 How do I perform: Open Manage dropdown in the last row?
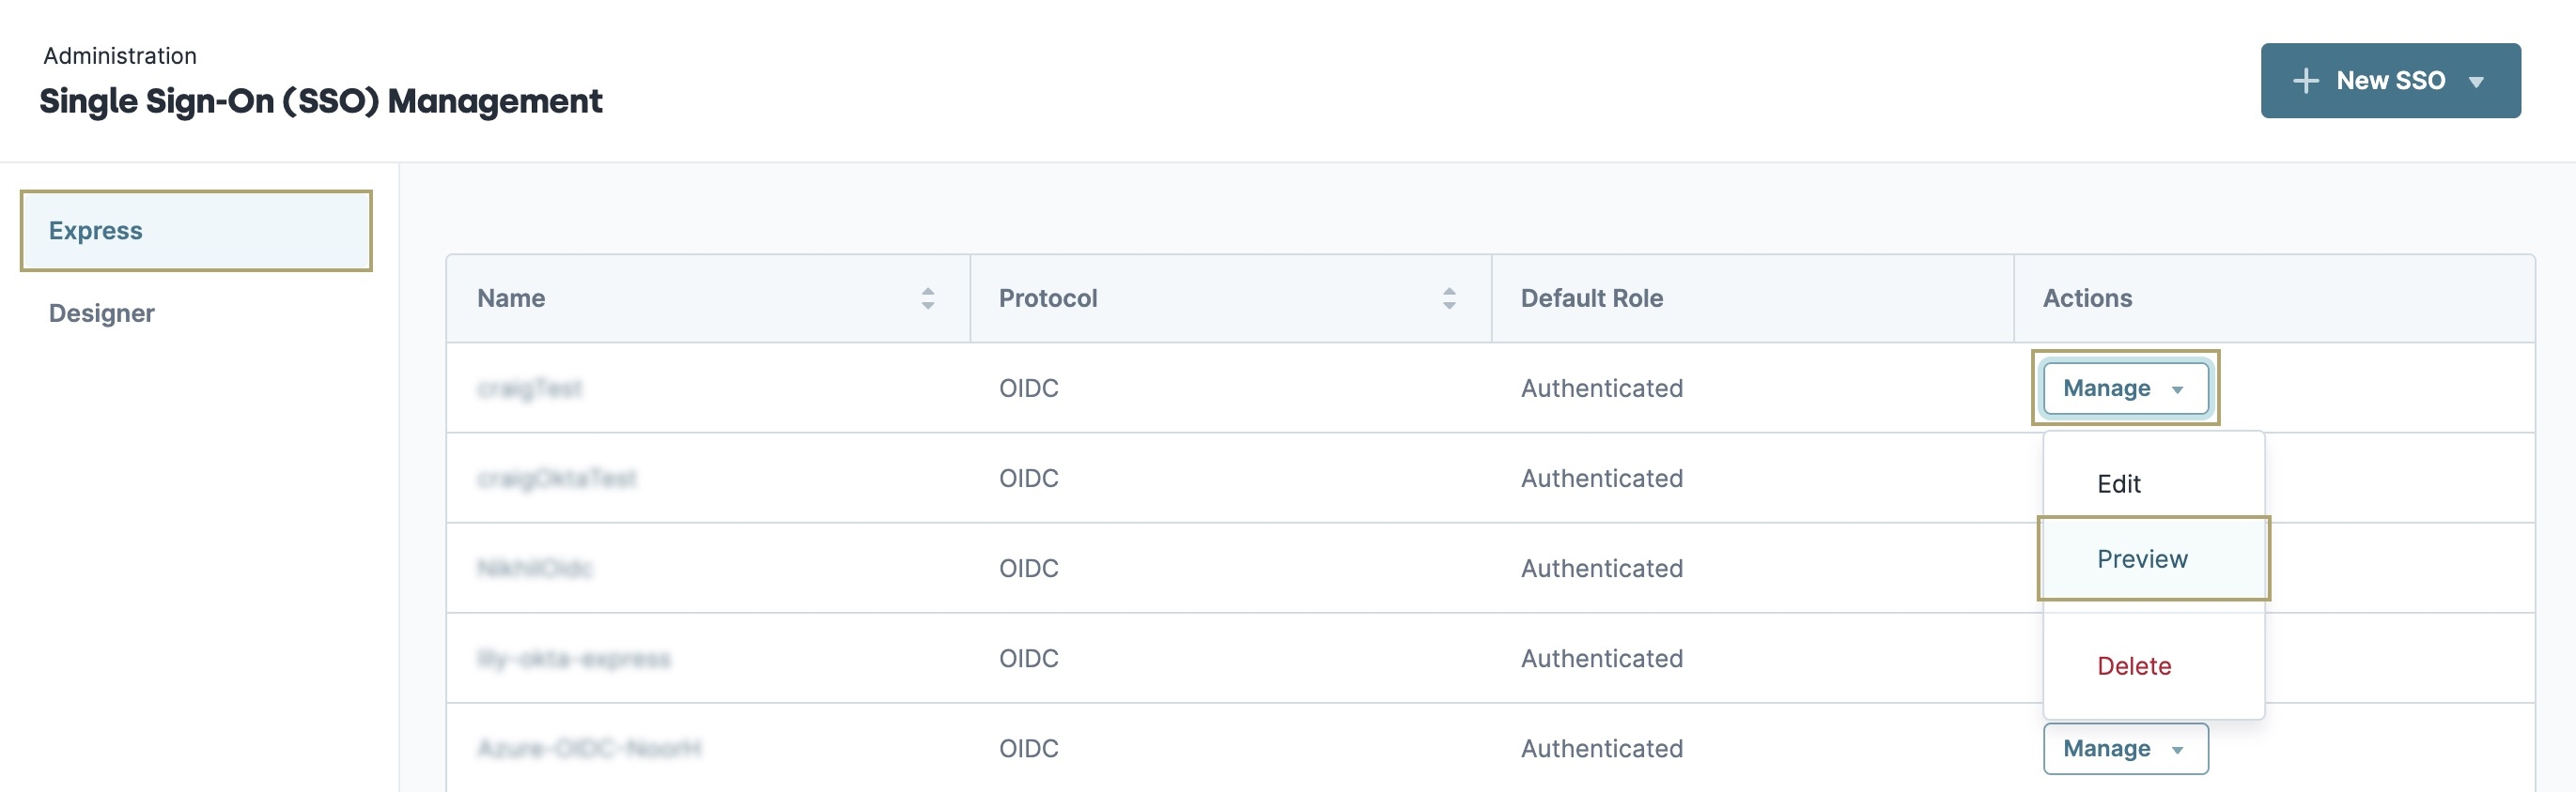(2126, 749)
